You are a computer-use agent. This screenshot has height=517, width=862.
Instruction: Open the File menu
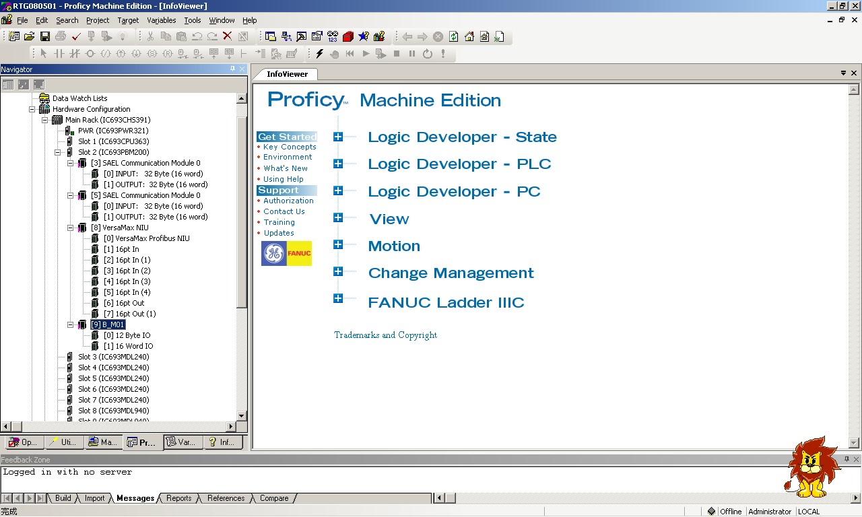point(22,20)
